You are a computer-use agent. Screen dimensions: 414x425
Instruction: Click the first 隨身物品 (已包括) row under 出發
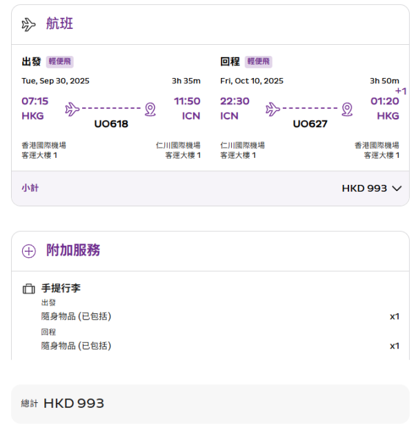(220, 317)
